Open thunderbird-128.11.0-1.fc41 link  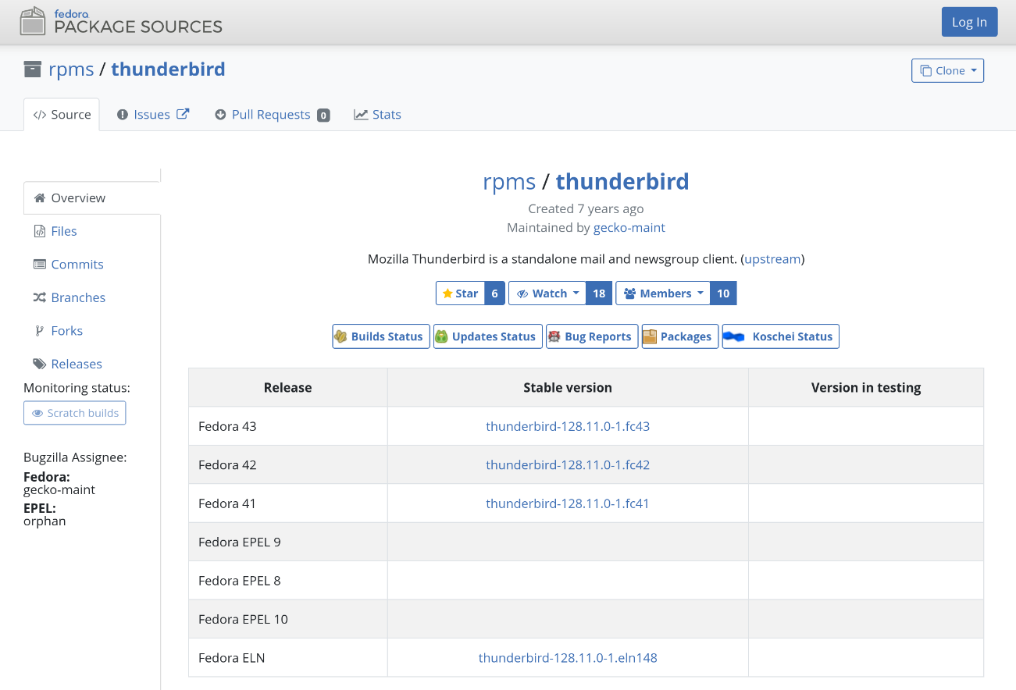click(568, 503)
